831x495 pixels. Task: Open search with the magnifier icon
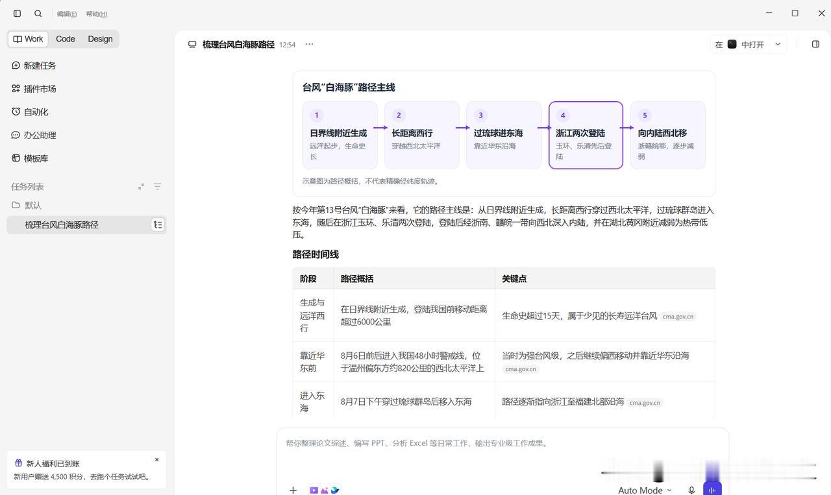coord(38,13)
